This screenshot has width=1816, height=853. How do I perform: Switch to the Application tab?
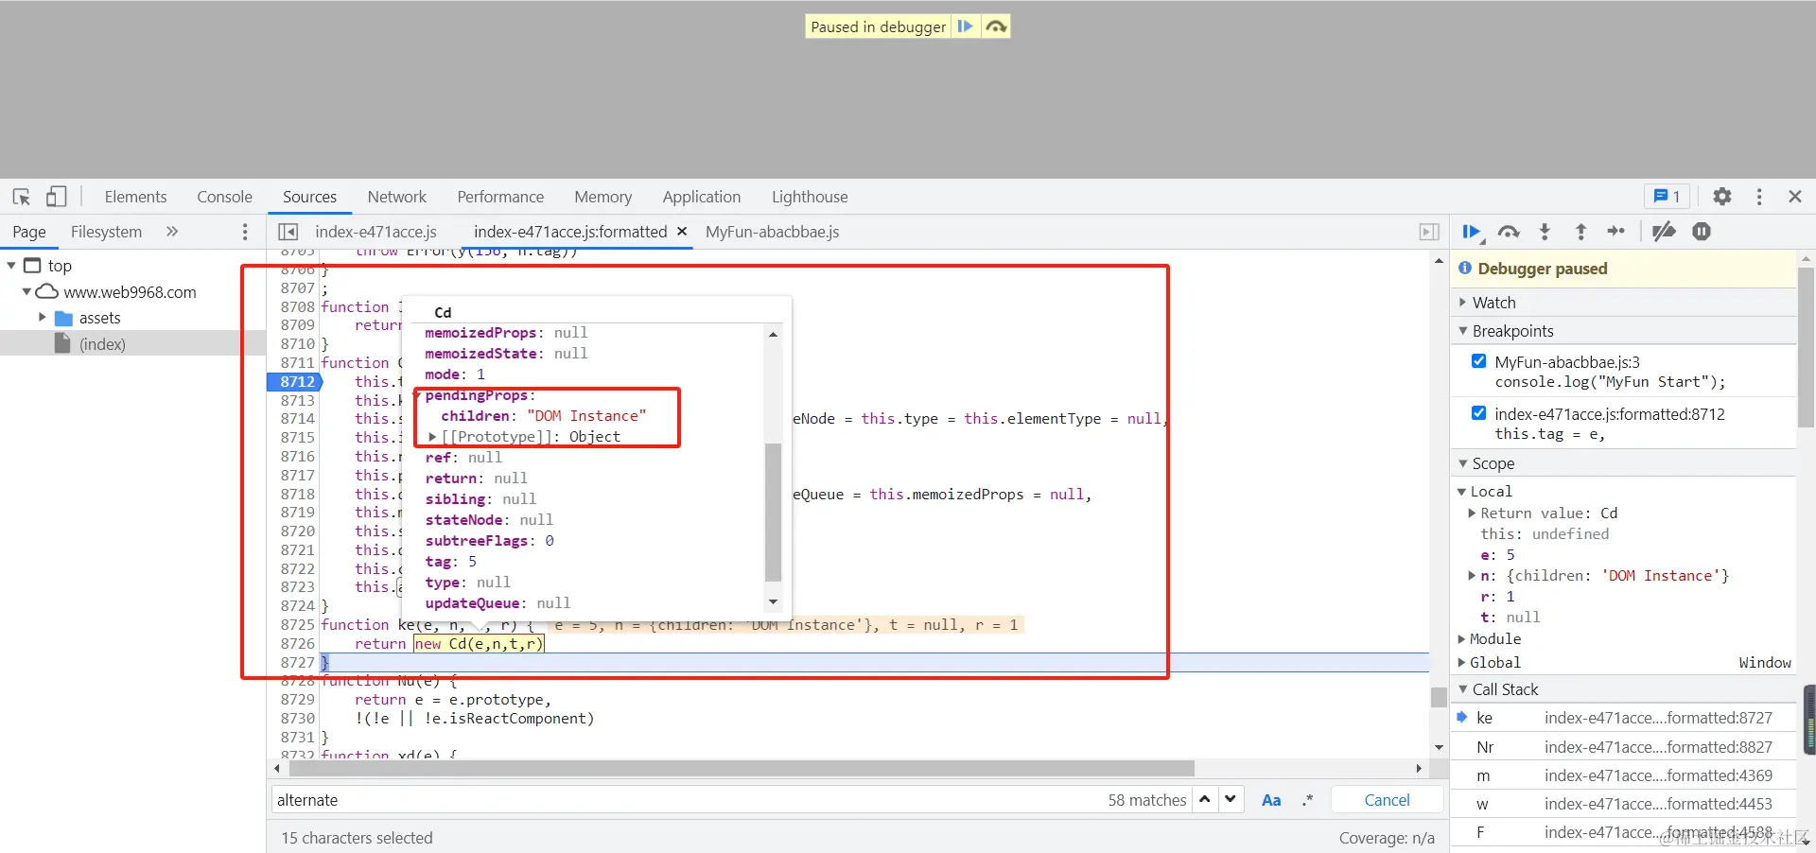click(701, 197)
